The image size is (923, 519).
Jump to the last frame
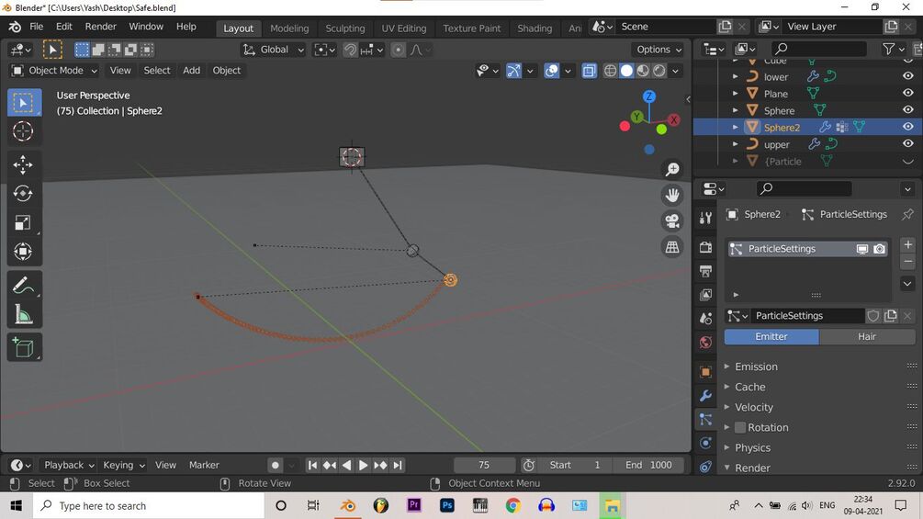click(x=398, y=466)
